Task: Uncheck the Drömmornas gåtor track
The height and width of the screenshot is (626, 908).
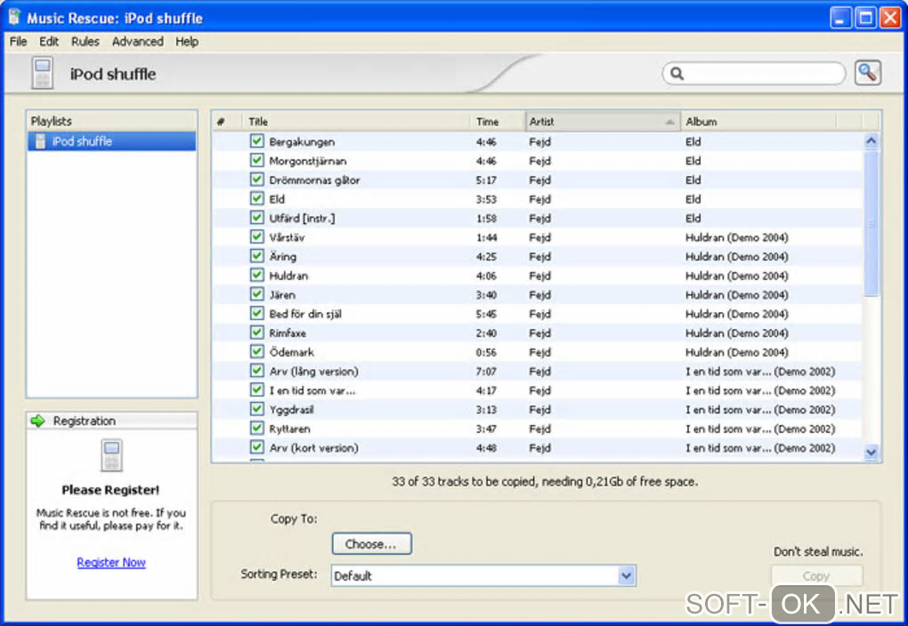Action: click(257, 180)
